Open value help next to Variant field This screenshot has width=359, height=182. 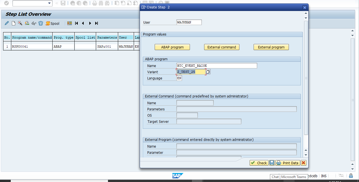(208, 72)
